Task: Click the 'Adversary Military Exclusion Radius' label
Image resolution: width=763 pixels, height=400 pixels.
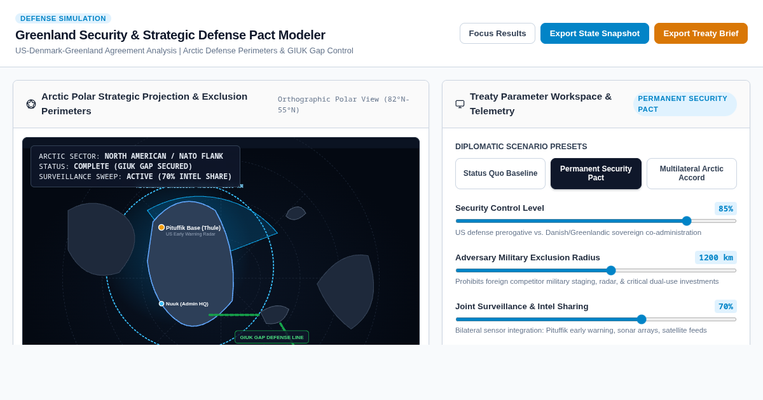Action: (x=528, y=257)
